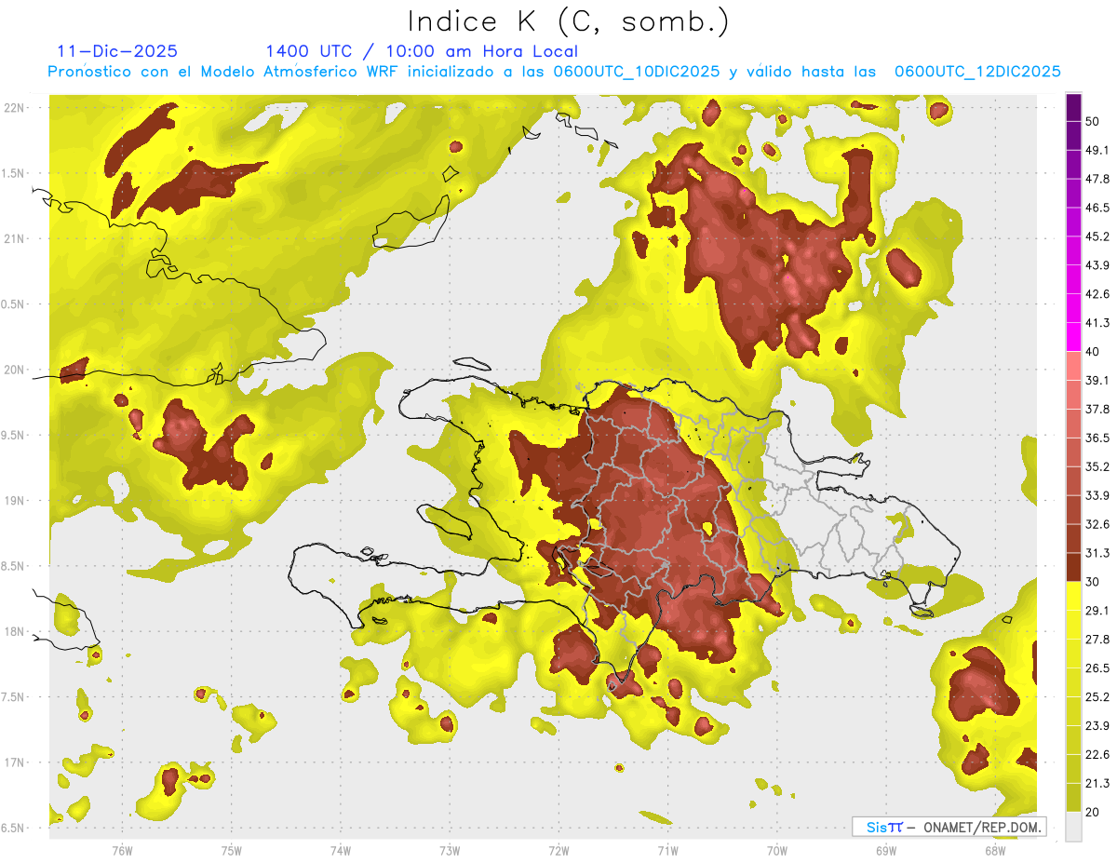Screen dimensions: 1117x863
Task: Click the "76W" longitude label
Action: 122,851
